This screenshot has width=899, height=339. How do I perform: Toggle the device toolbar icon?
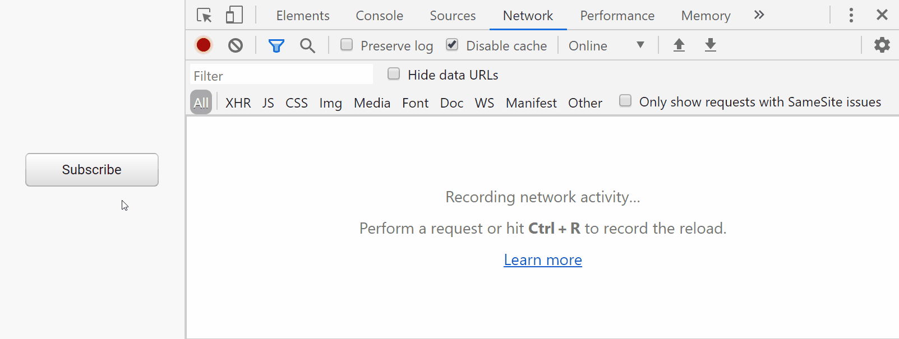tap(234, 15)
